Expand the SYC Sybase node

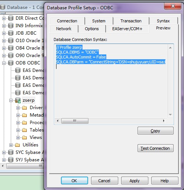(x=4, y=152)
